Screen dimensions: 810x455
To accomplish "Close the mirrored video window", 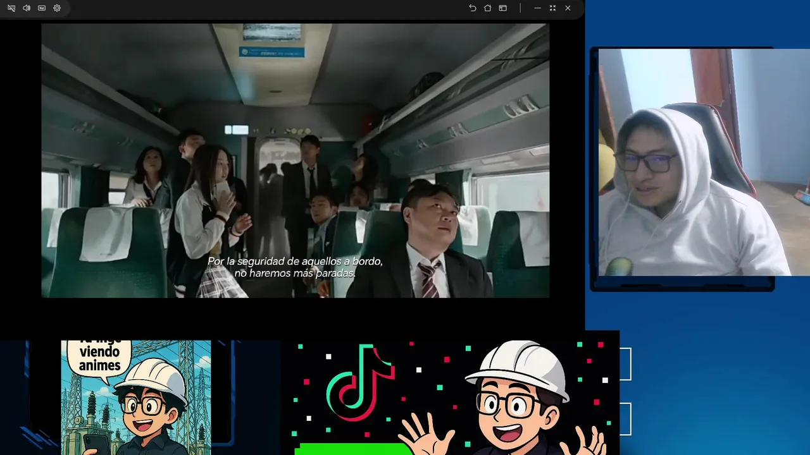I will pyautogui.click(x=568, y=8).
